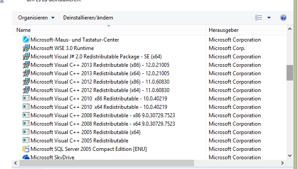This screenshot has width=298, height=169.
Task: Open the Organisieren dropdown menu
Action: click(36, 18)
